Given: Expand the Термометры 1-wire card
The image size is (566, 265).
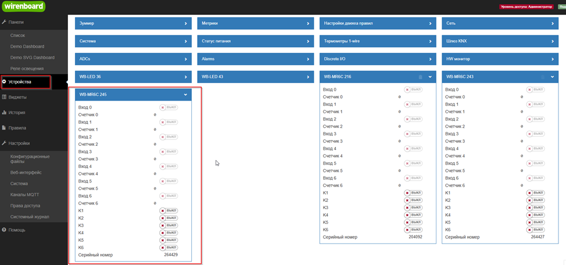Looking at the screenshot, I should coord(378,41).
